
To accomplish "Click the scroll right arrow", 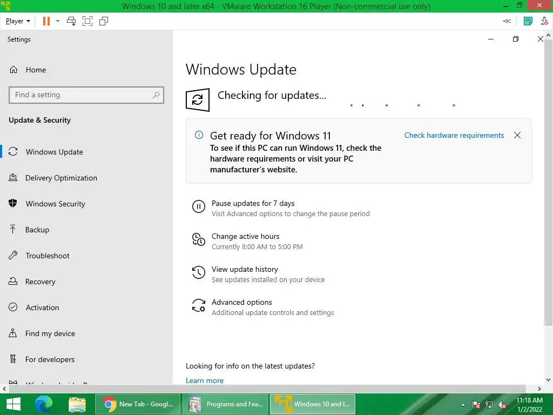I will pos(539,389).
